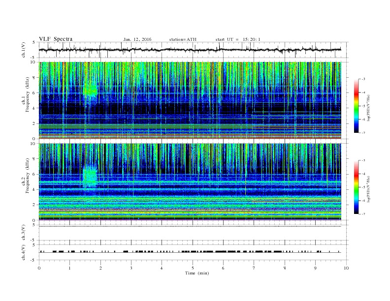Image resolution: width=390 pixels, height=301 pixels.
Task: Click the 6 kHz burst in ch.1 spectrogram
Action: [x=91, y=90]
